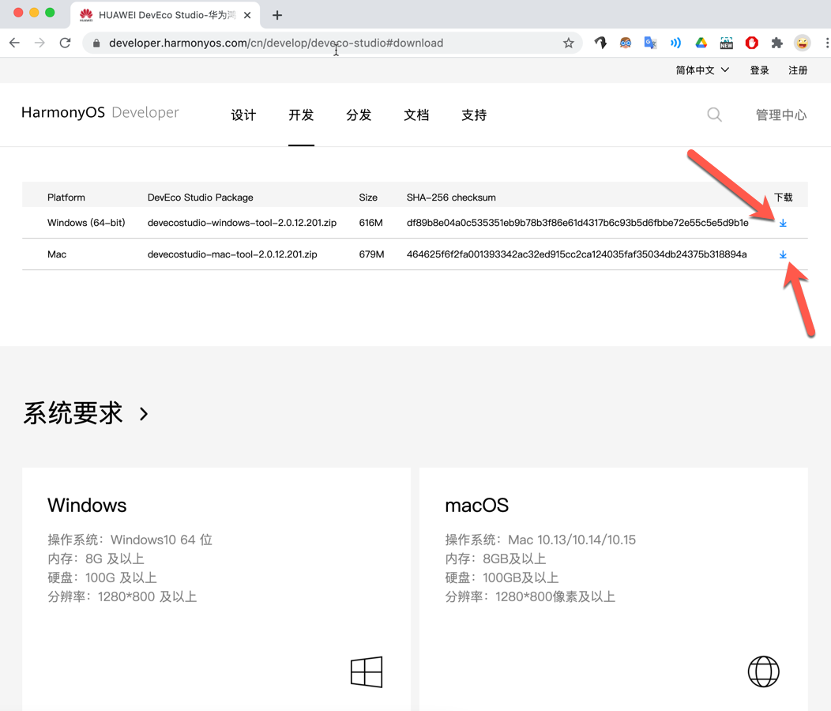Screen dimensions: 831x711
Task: Open the 支持 navigation menu
Action: pos(474,115)
